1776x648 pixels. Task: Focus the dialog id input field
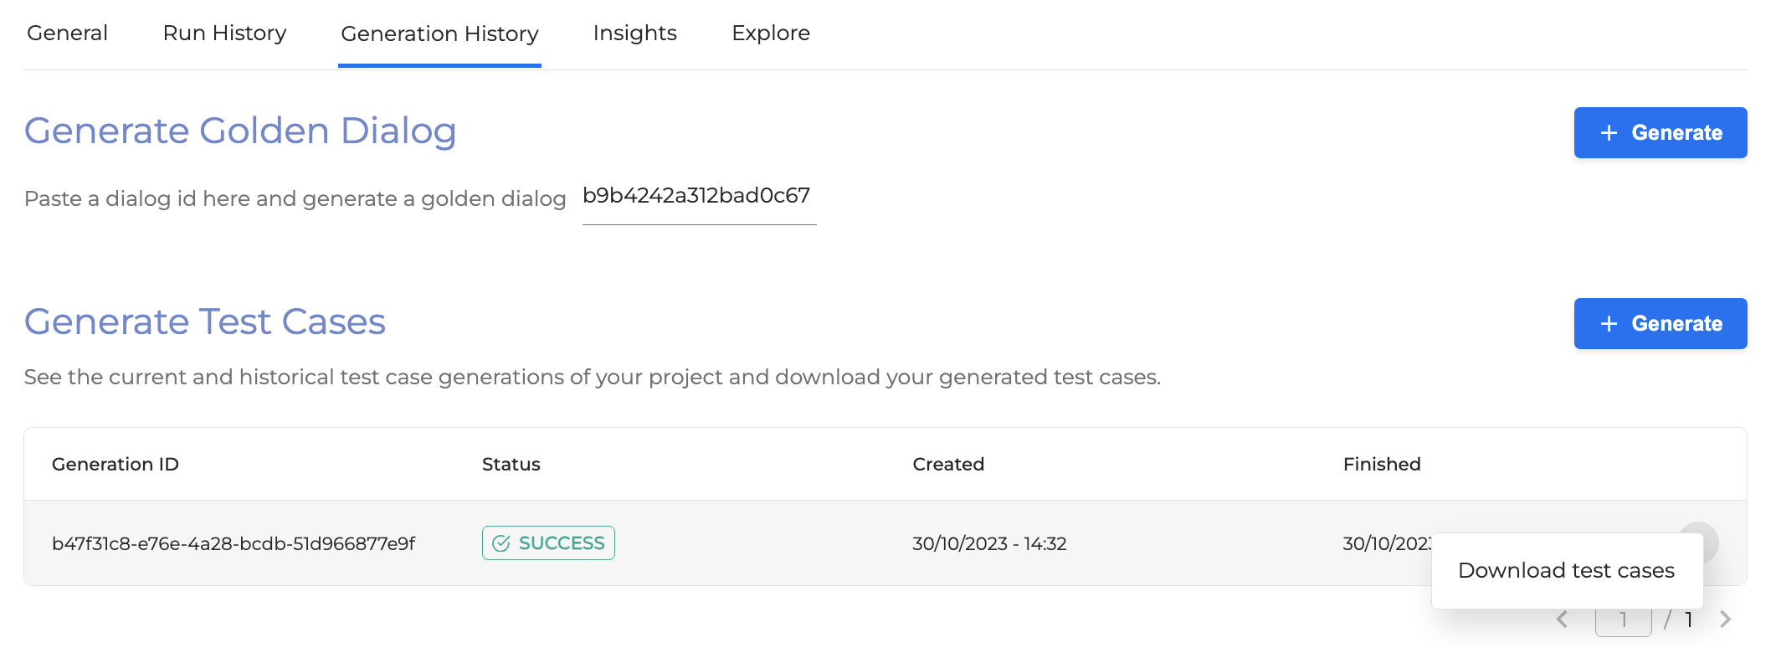[699, 198]
